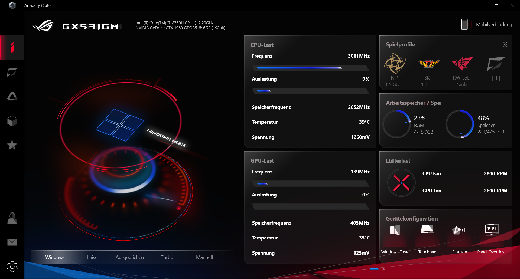Open the user profile sidebar icon

(12, 218)
